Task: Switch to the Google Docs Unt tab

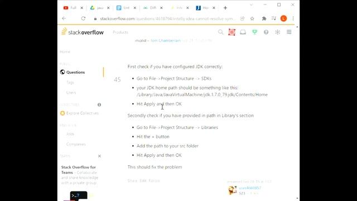Action: [x=126, y=8]
